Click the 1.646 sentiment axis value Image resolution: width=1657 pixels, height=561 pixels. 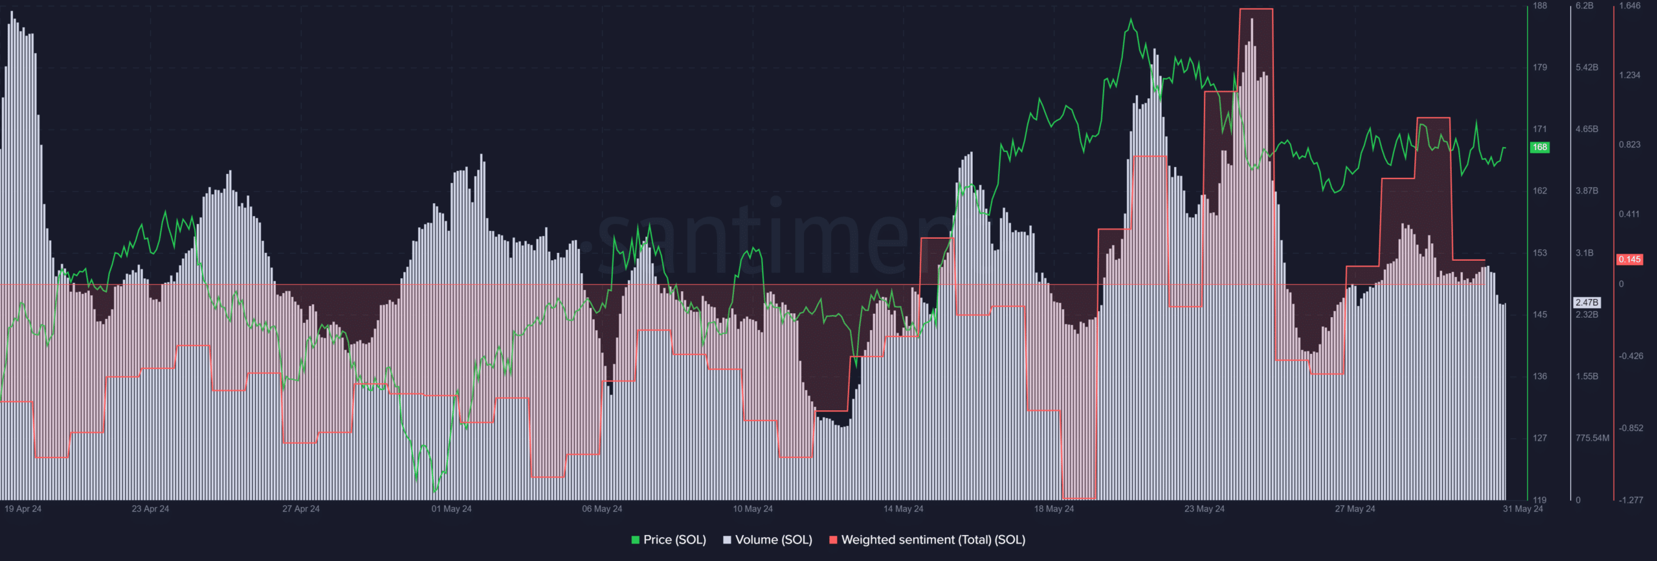1630,6
